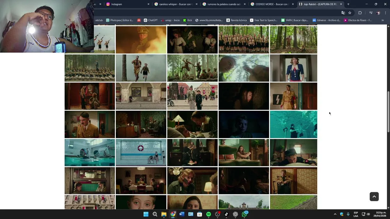
Task: Open WhatsApp from the taskbar
Action: 245,214
